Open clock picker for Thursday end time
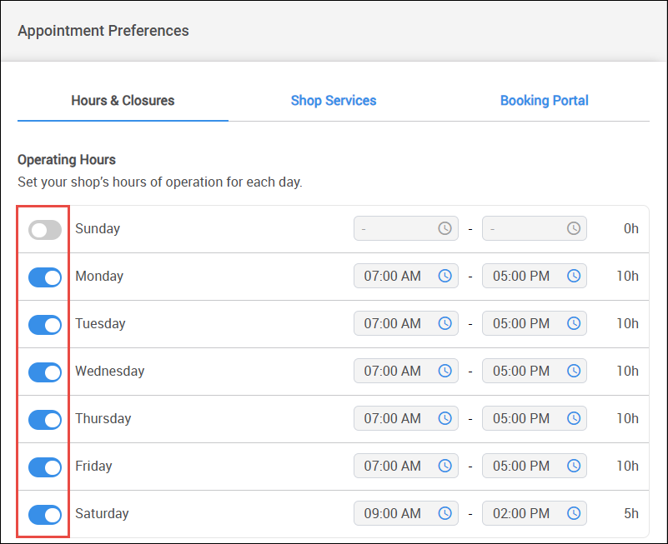Screen dimensions: 668x544 tap(574, 418)
